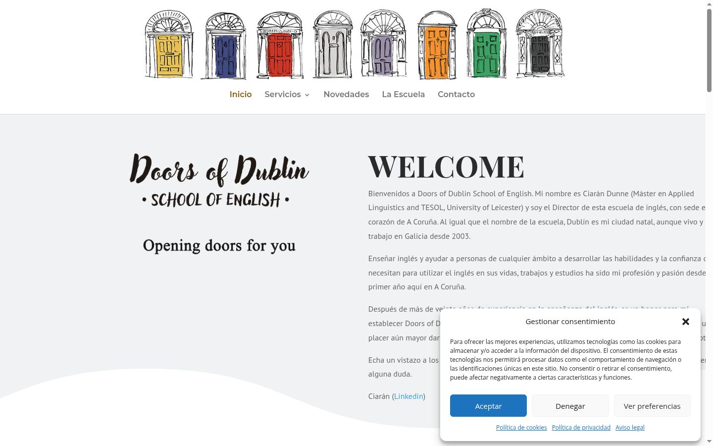Click the Doors of Dublin logo

coord(219,180)
